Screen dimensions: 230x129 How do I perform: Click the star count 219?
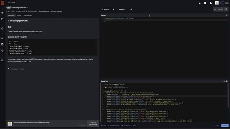click(8, 11)
